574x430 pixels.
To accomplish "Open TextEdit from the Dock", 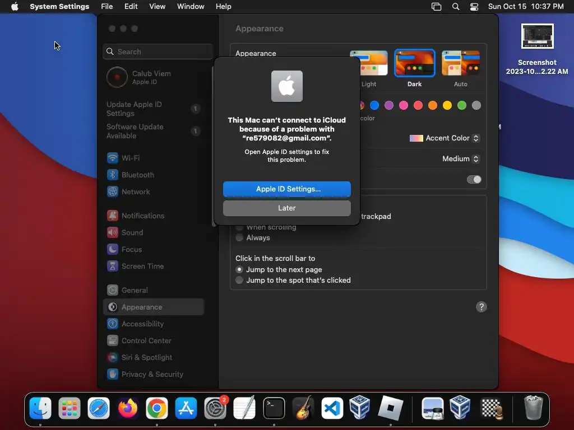I will (x=244, y=408).
